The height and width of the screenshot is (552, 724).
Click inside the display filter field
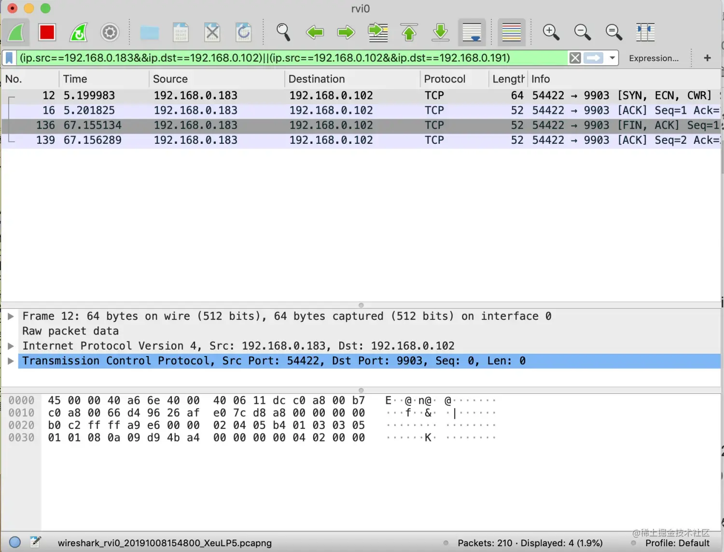pos(292,58)
